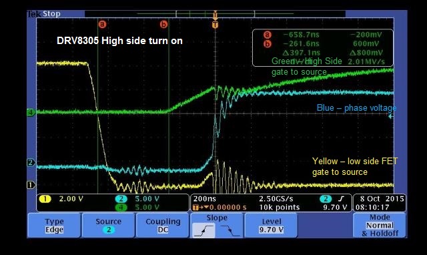Open the trigger Level 9.70 V button
This screenshot has width=427, height=255.
(272, 226)
